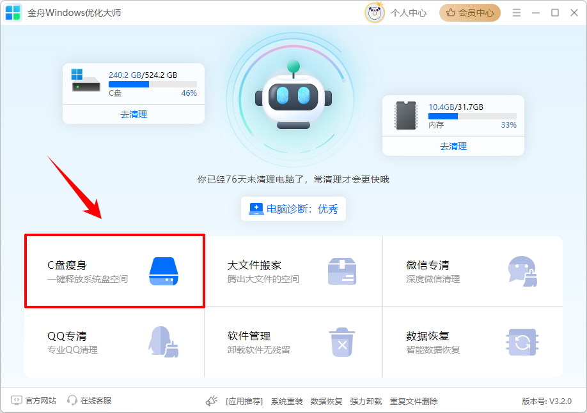Screen dimensions: 587x413
Task: Open 数据恢复 feature card
Action: (x=473, y=342)
